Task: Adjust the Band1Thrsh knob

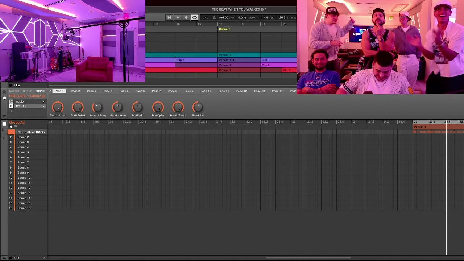Action: (x=178, y=107)
